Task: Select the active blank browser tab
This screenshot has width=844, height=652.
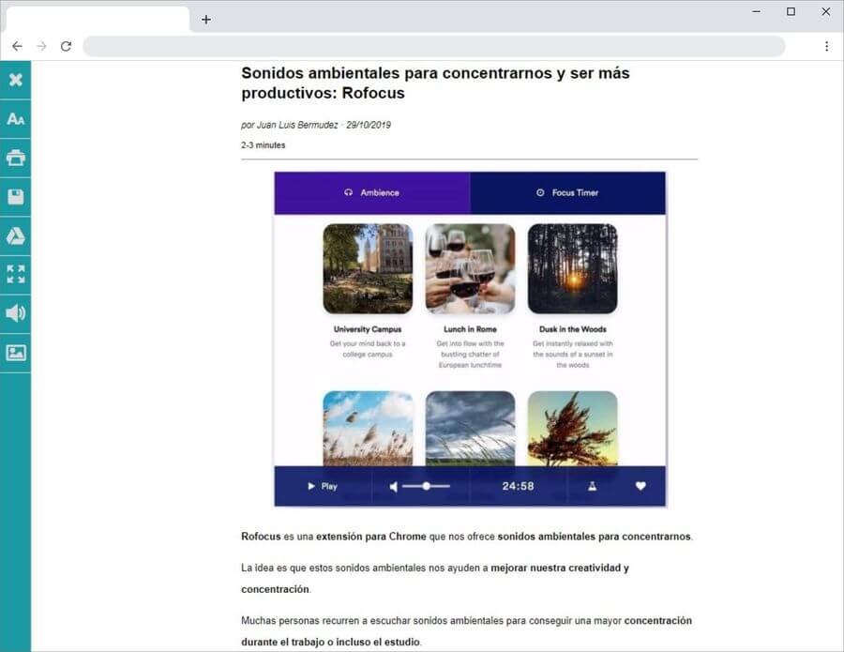Action: tap(98, 20)
